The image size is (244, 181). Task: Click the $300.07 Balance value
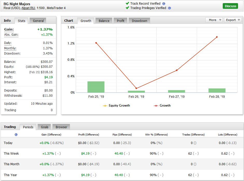pyautogui.click(x=47, y=62)
